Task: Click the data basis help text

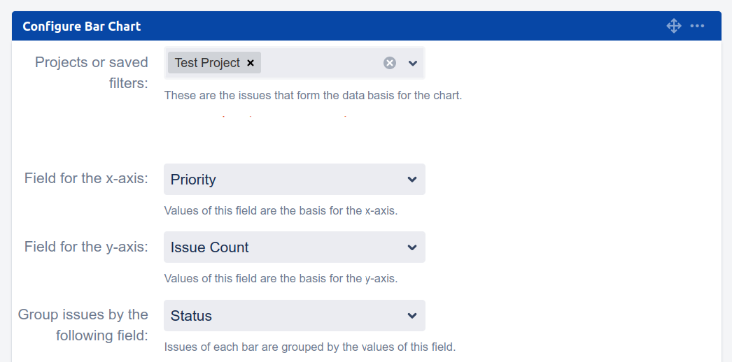Action: tap(313, 95)
